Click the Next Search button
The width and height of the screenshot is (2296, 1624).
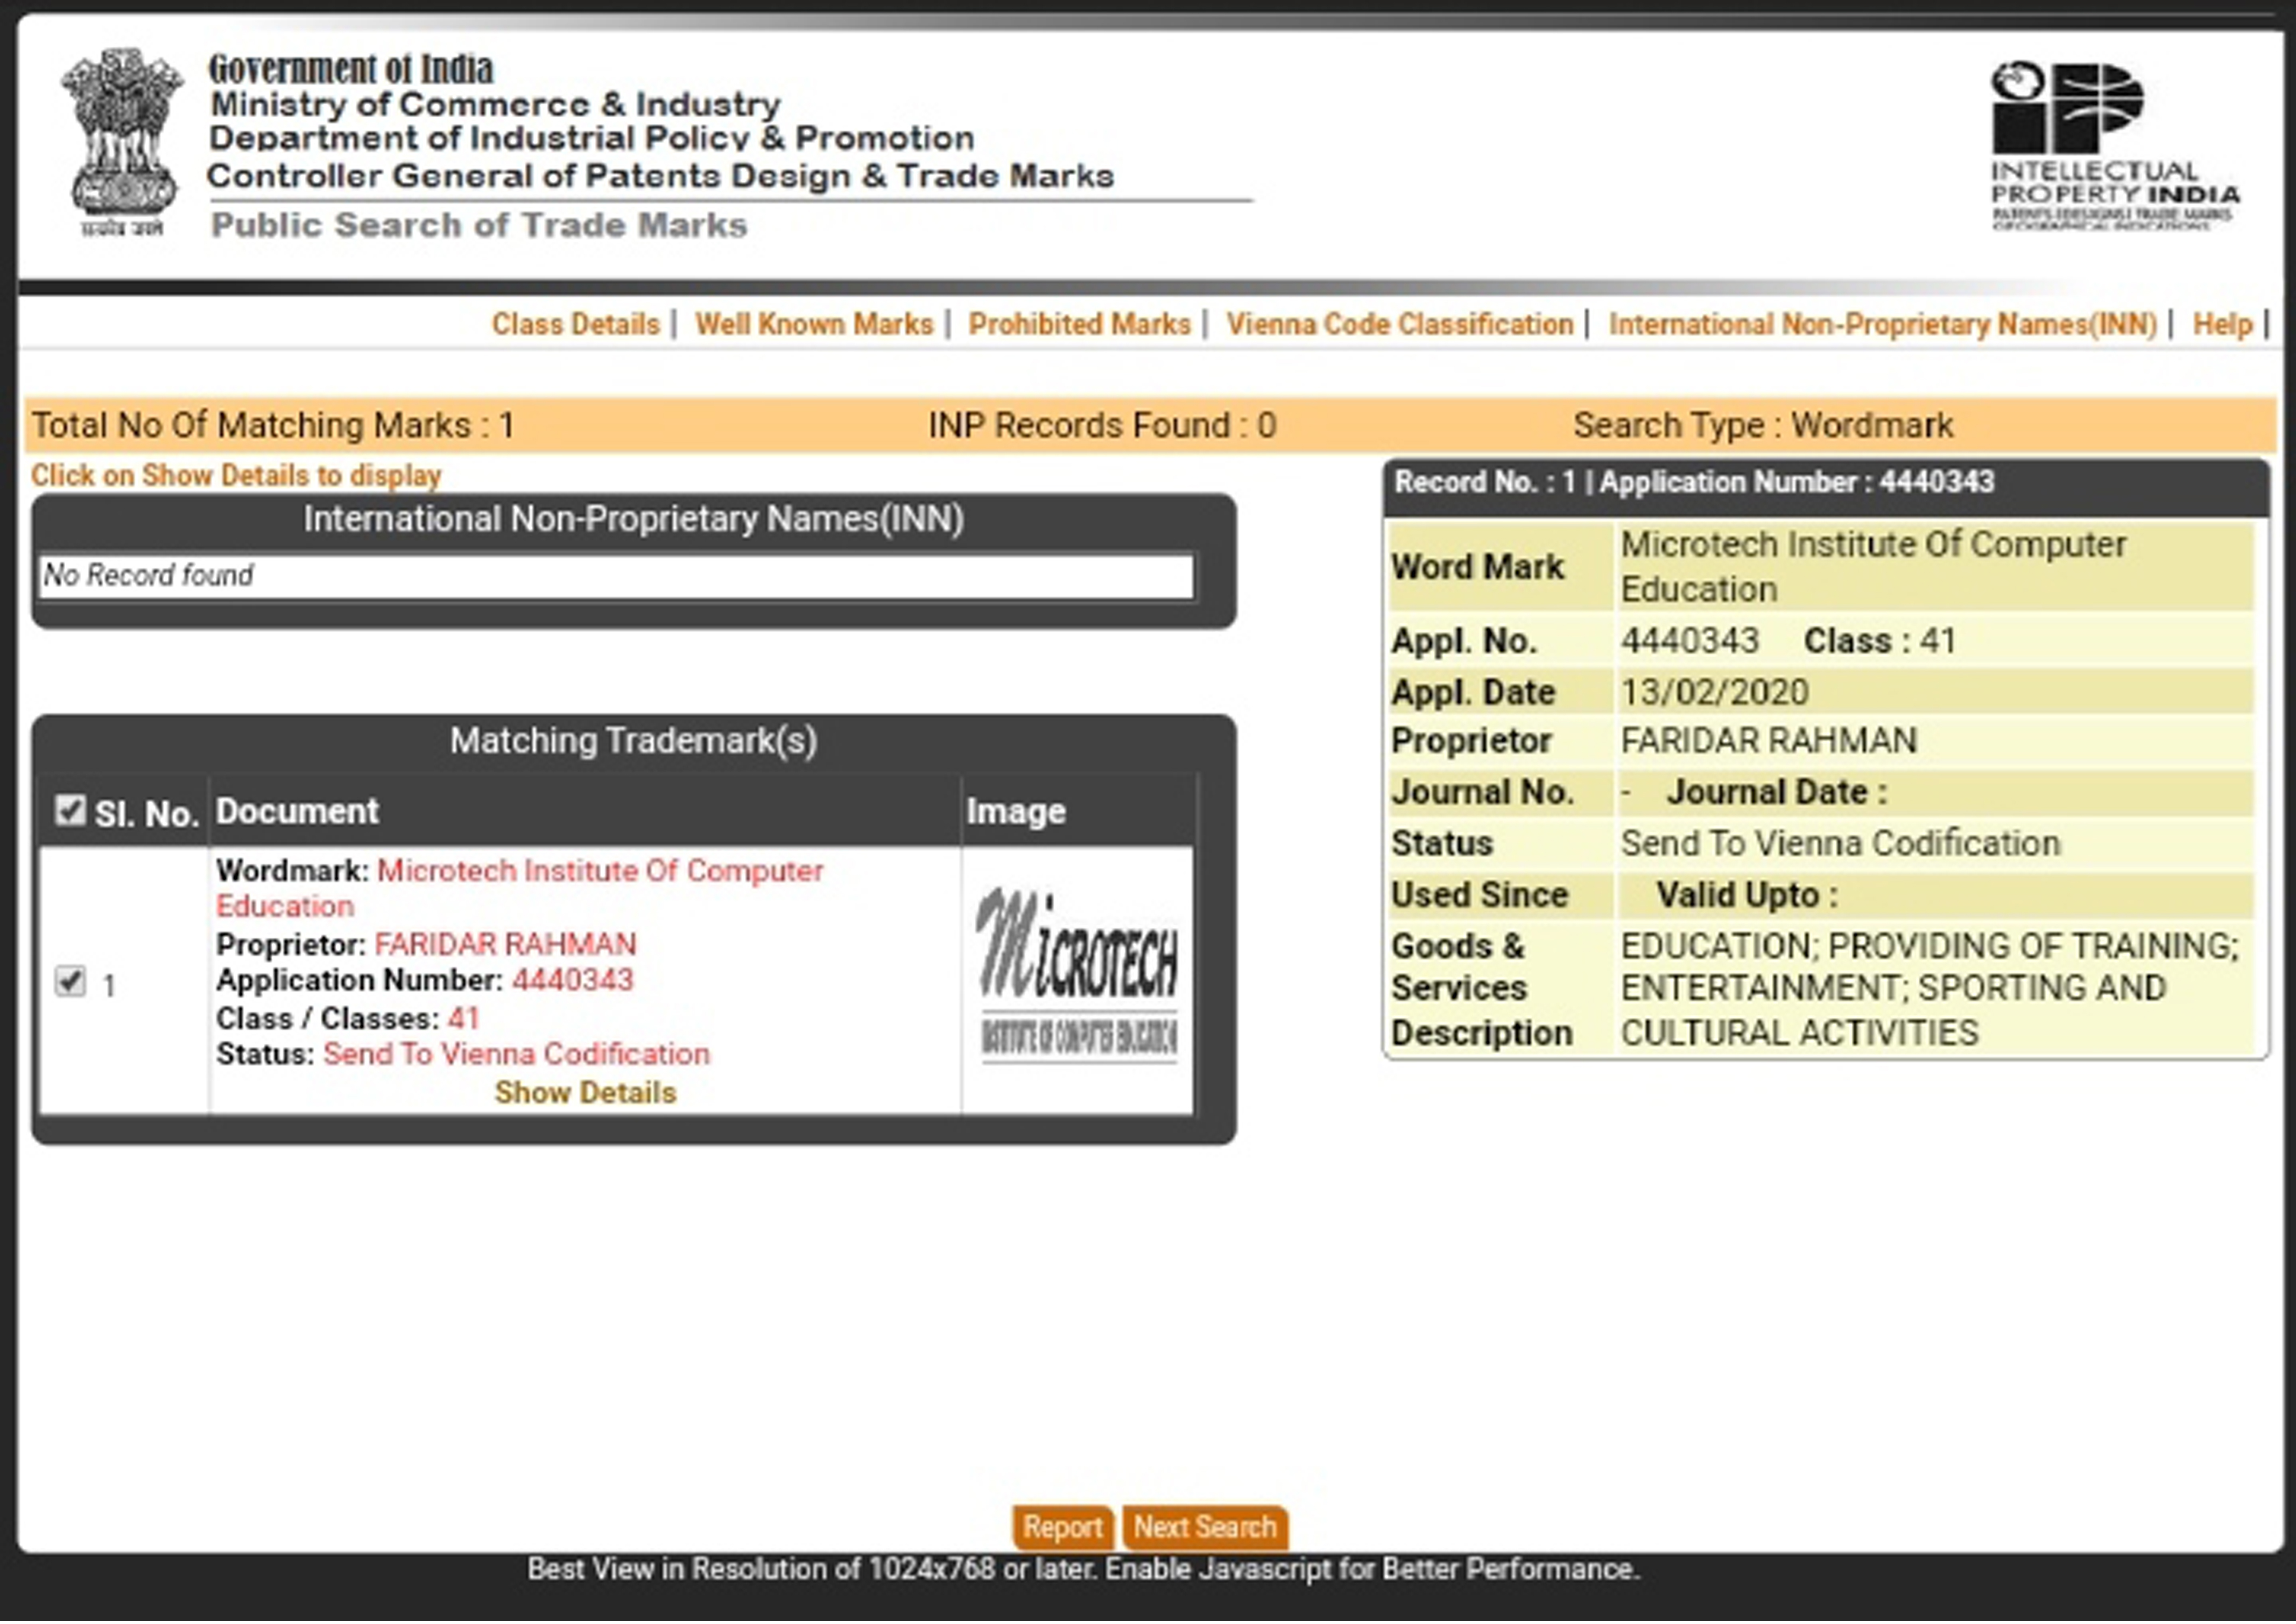1205,1529
